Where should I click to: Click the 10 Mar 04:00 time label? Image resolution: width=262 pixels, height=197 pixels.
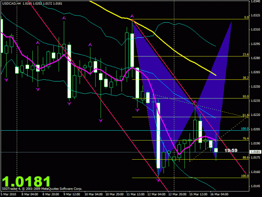[x=93, y=194]
